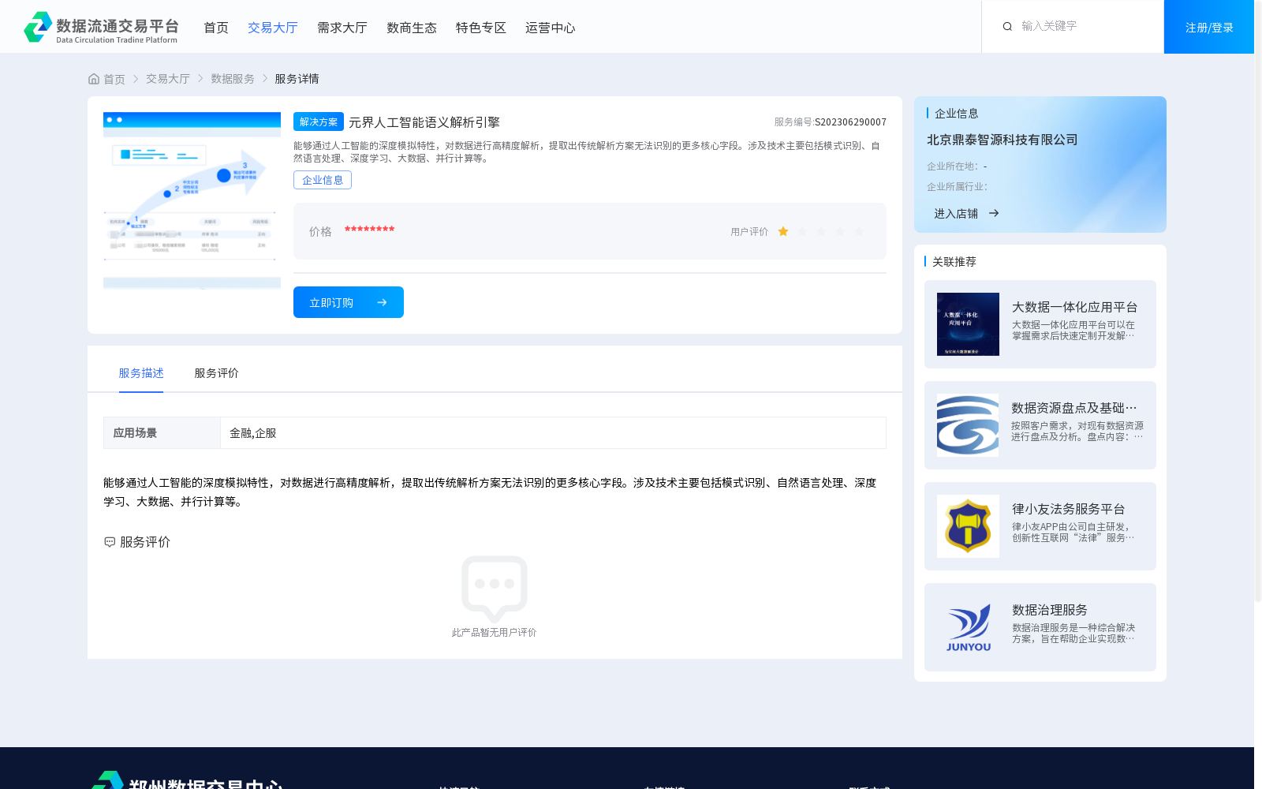Click company name 北京鼎泰智源科技有限公司
Screen dimensions: 1262x789
(1002, 140)
